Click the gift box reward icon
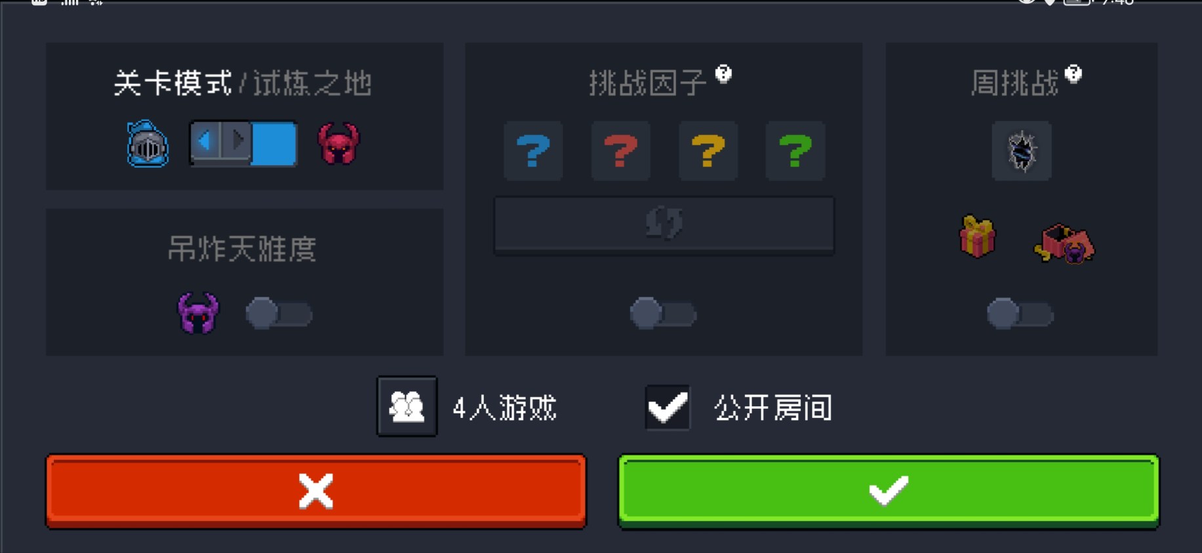This screenshot has height=553, width=1202. pyautogui.click(x=977, y=237)
